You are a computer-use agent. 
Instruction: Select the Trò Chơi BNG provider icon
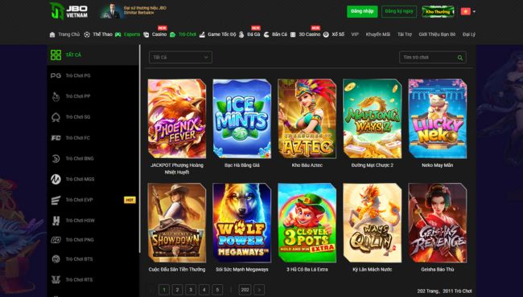pos(56,159)
